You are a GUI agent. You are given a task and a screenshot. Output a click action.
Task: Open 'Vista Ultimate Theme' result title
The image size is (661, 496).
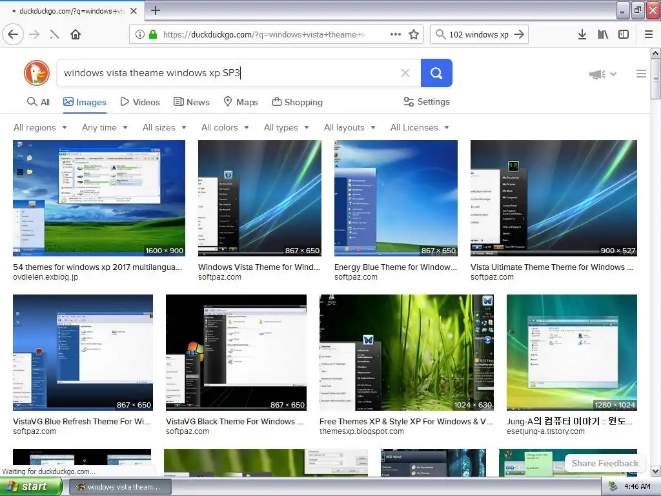tap(552, 267)
